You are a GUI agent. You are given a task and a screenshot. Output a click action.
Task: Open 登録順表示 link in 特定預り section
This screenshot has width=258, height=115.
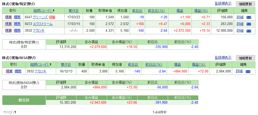coord(223,4)
